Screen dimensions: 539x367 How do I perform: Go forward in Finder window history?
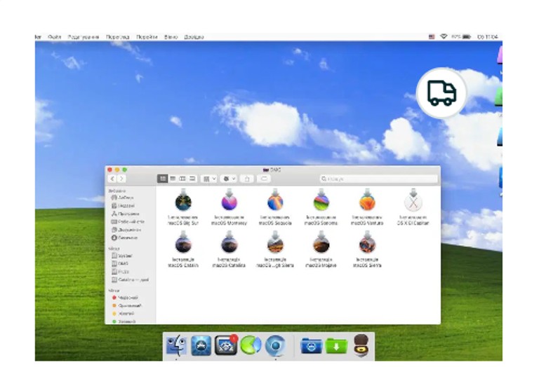click(x=121, y=179)
